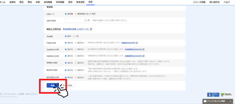
Task: Set 固定的賃金の計算 to 含めない
Action: click(x=76, y=77)
